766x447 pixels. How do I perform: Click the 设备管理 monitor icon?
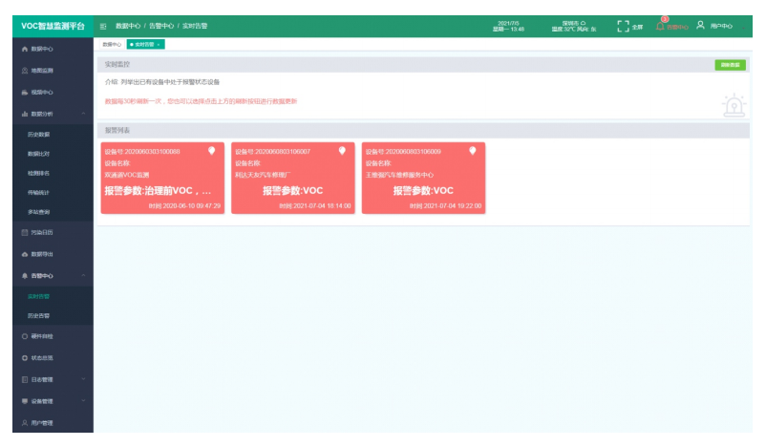(x=25, y=401)
